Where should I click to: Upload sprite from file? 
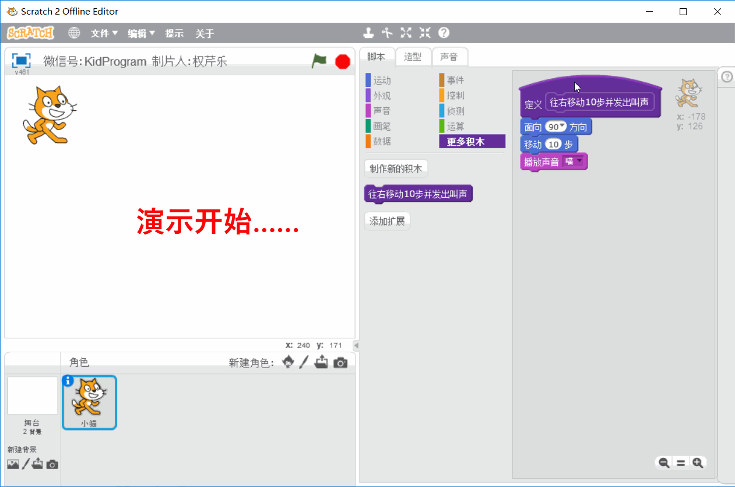(321, 362)
